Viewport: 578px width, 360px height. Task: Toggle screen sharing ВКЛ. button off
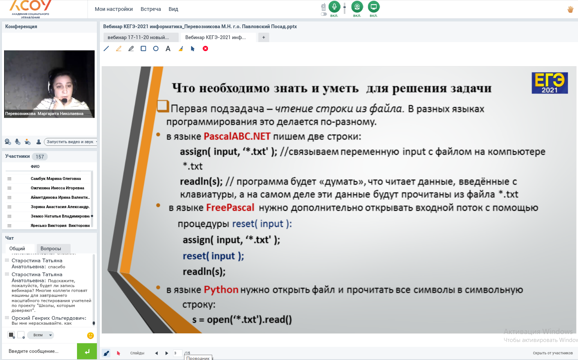(373, 7)
